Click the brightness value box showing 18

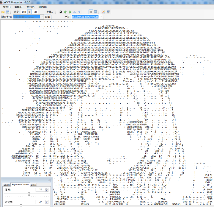coord(40,189)
